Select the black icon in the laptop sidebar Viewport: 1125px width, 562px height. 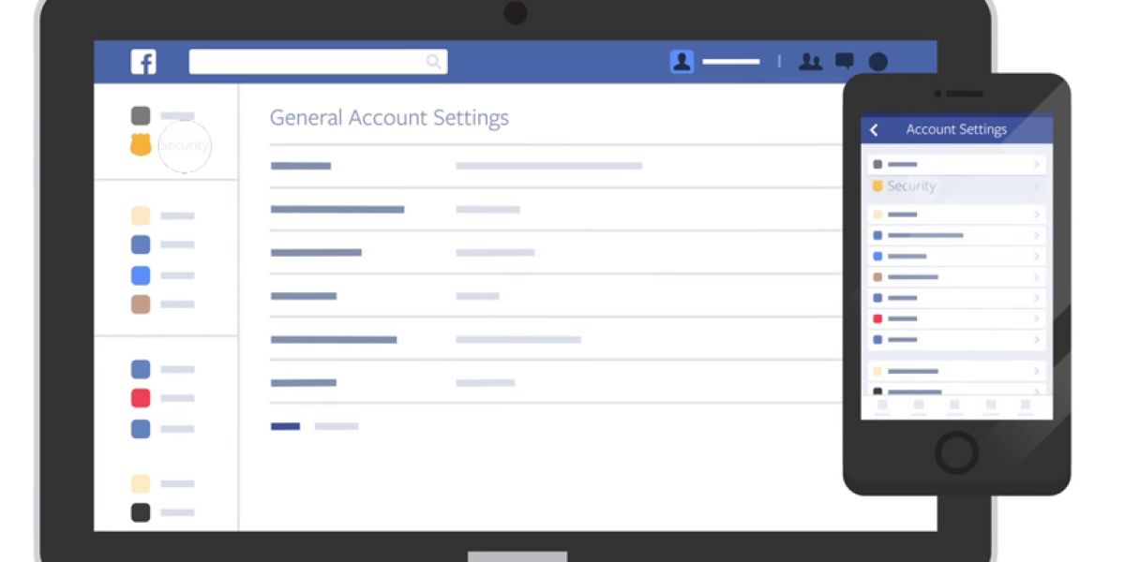(x=141, y=512)
